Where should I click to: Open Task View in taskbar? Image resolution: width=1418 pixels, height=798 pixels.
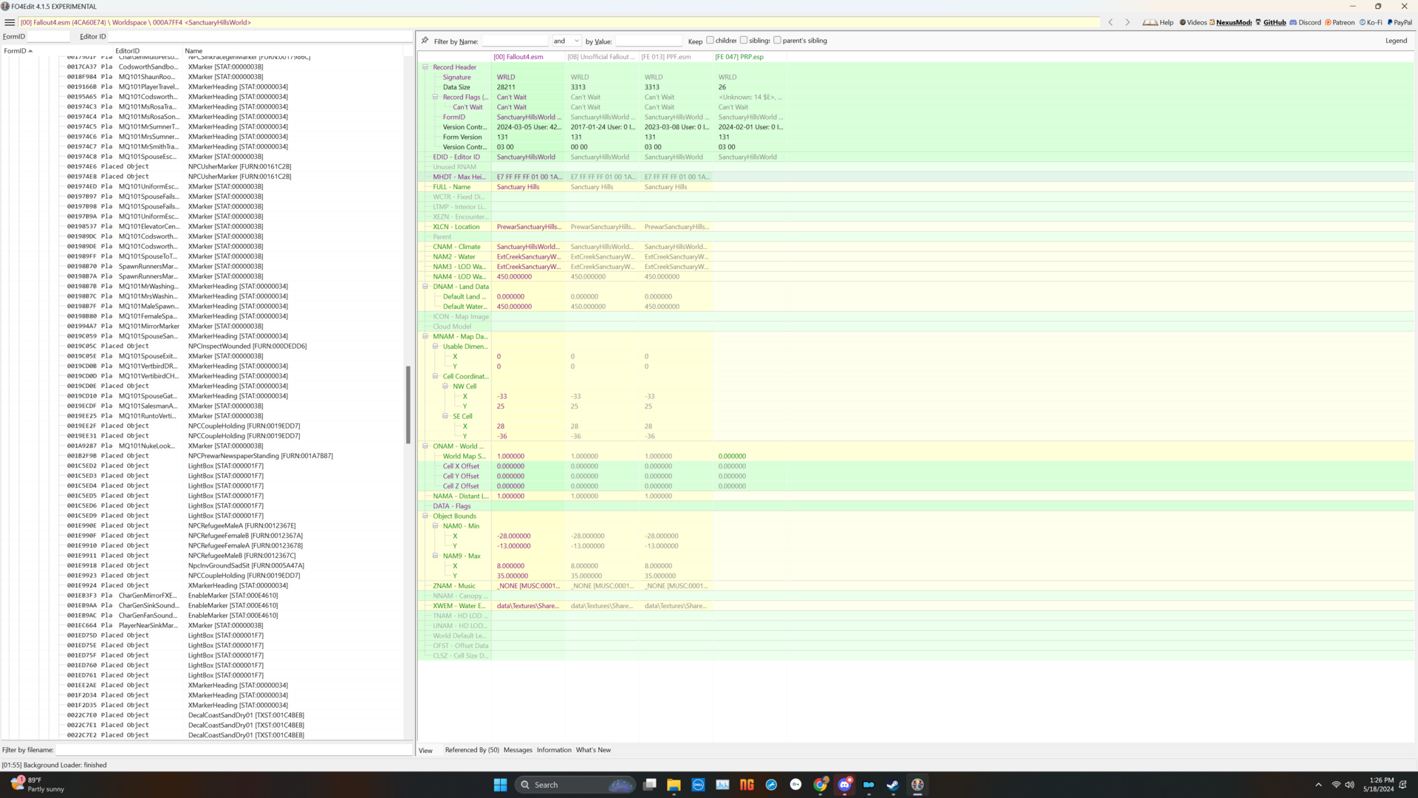[x=649, y=785]
